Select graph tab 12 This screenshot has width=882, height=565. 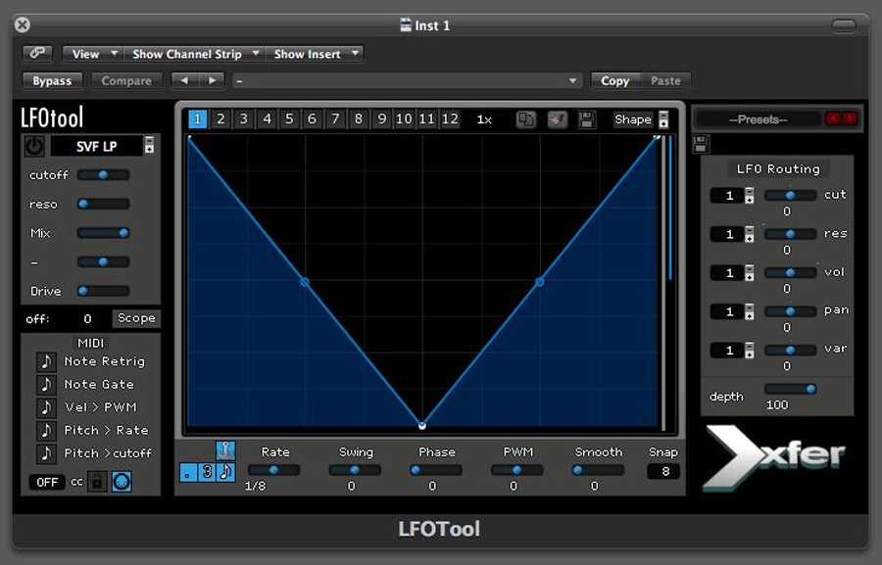point(450,119)
